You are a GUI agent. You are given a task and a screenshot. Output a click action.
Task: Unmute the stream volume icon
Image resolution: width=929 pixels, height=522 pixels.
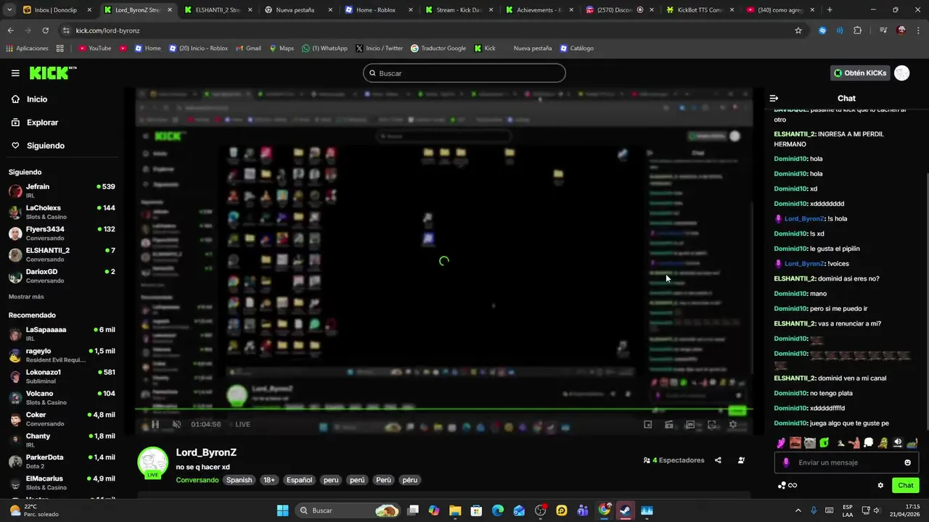pos(176,424)
